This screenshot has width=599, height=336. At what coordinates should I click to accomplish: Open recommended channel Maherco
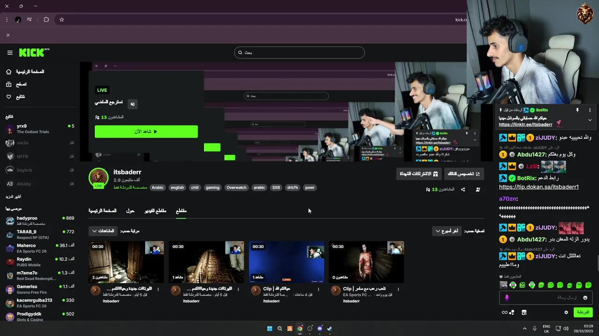(40, 248)
